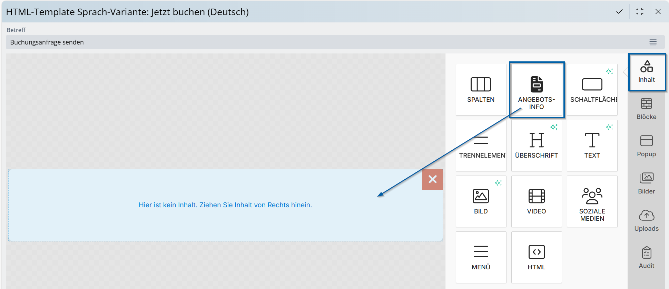Open the Audit tab
669x289 pixels.
point(646,258)
